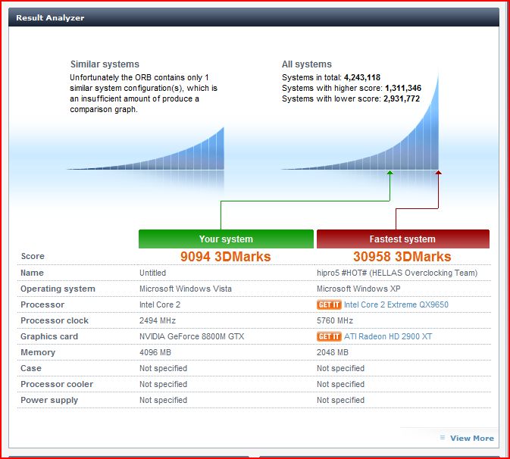Click the '4096 MB' memory value

(155, 352)
